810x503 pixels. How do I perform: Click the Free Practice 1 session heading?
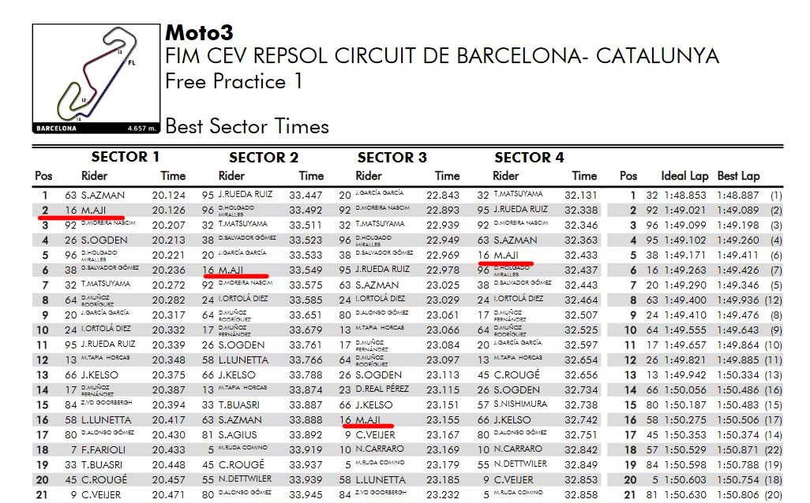[x=234, y=81]
